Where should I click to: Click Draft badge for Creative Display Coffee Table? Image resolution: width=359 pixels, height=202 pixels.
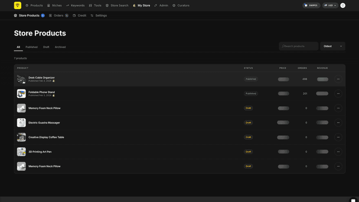tap(248, 137)
